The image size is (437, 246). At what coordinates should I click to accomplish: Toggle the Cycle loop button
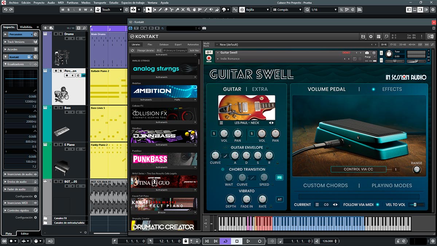click(x=225, y=241)
